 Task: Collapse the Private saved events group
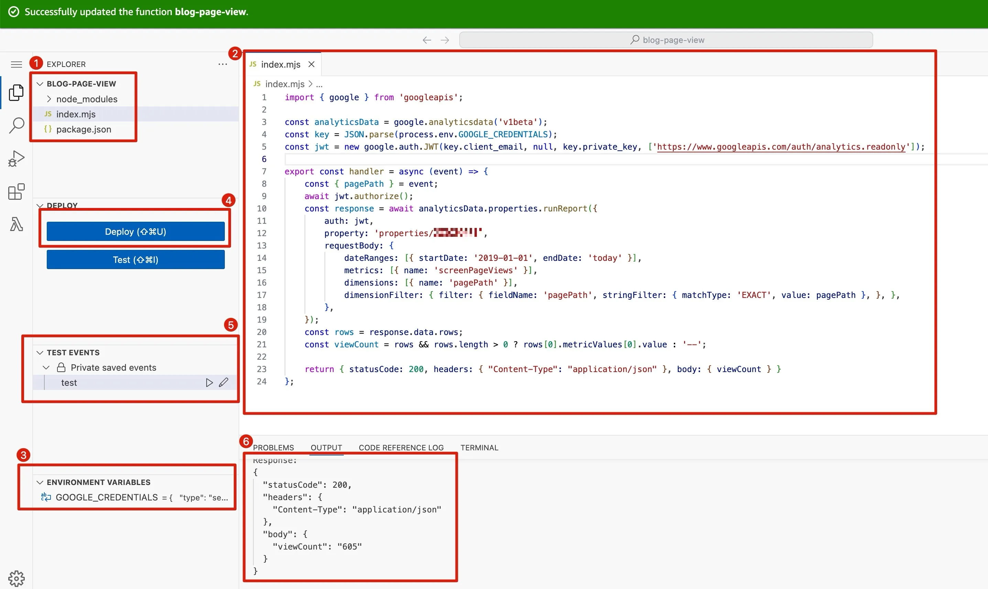point(46,368)
